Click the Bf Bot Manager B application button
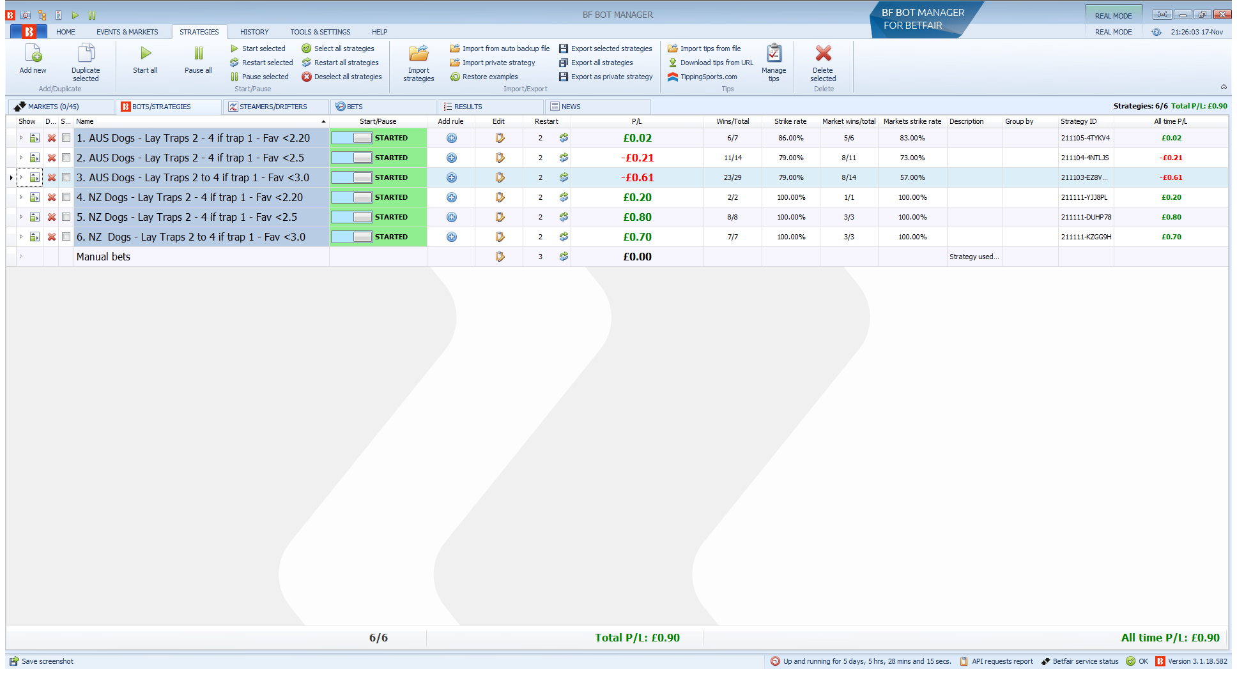Viewport: 1237px width, 674px height. 29,32
